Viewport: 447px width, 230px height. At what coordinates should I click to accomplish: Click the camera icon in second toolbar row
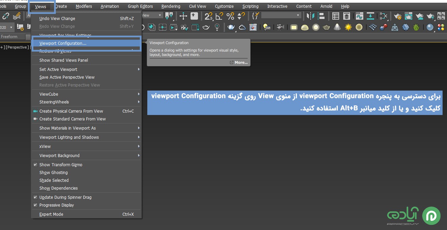point(280,27)
